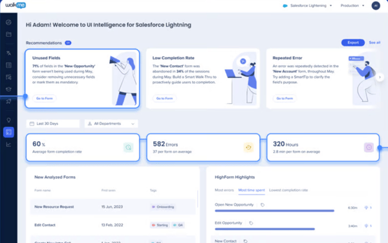Select the 60% average form completion card

click(x=83, y=148)
